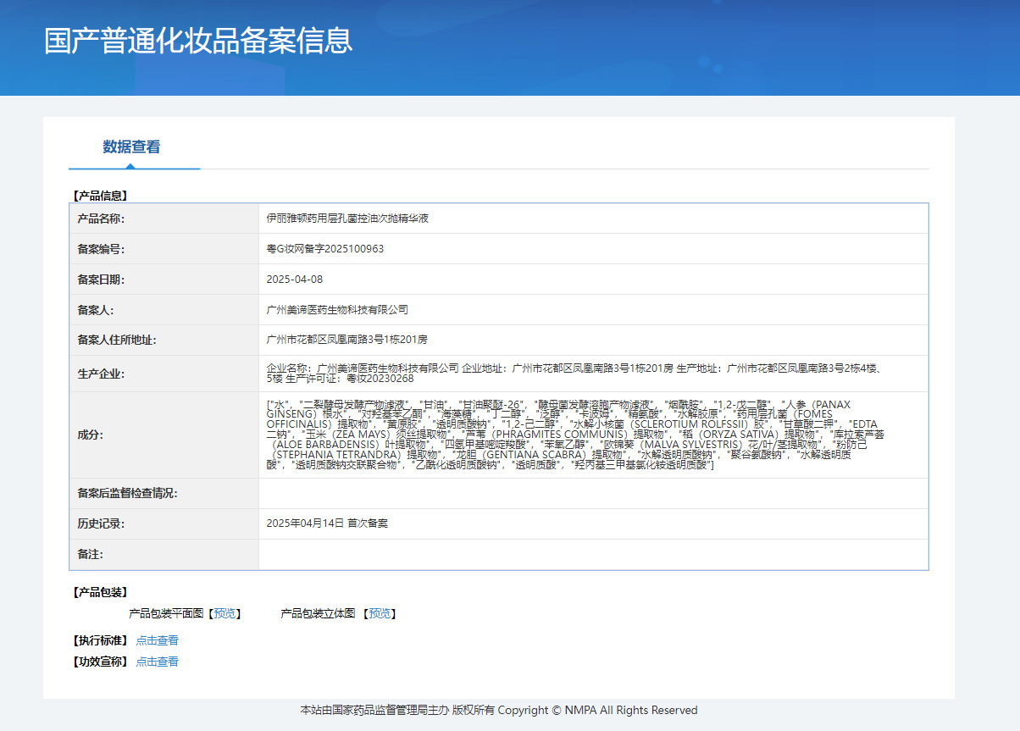Screen dimensions: 1020x731
Task: Click the NMPA copyright footer text
Action: point(499,710)
